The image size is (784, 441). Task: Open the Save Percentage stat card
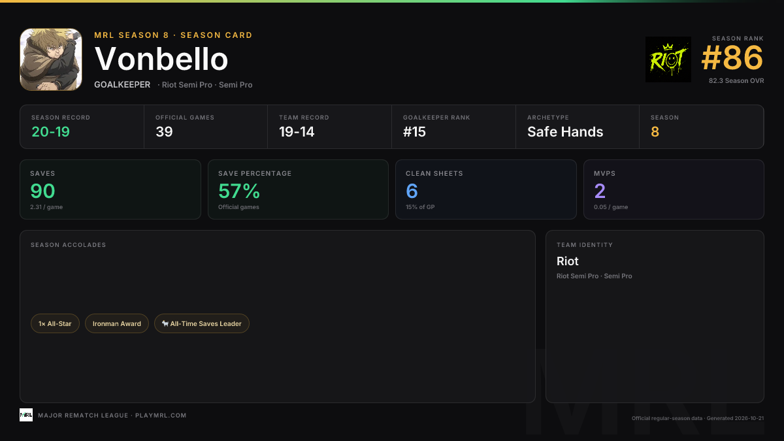tap(298, 189)
